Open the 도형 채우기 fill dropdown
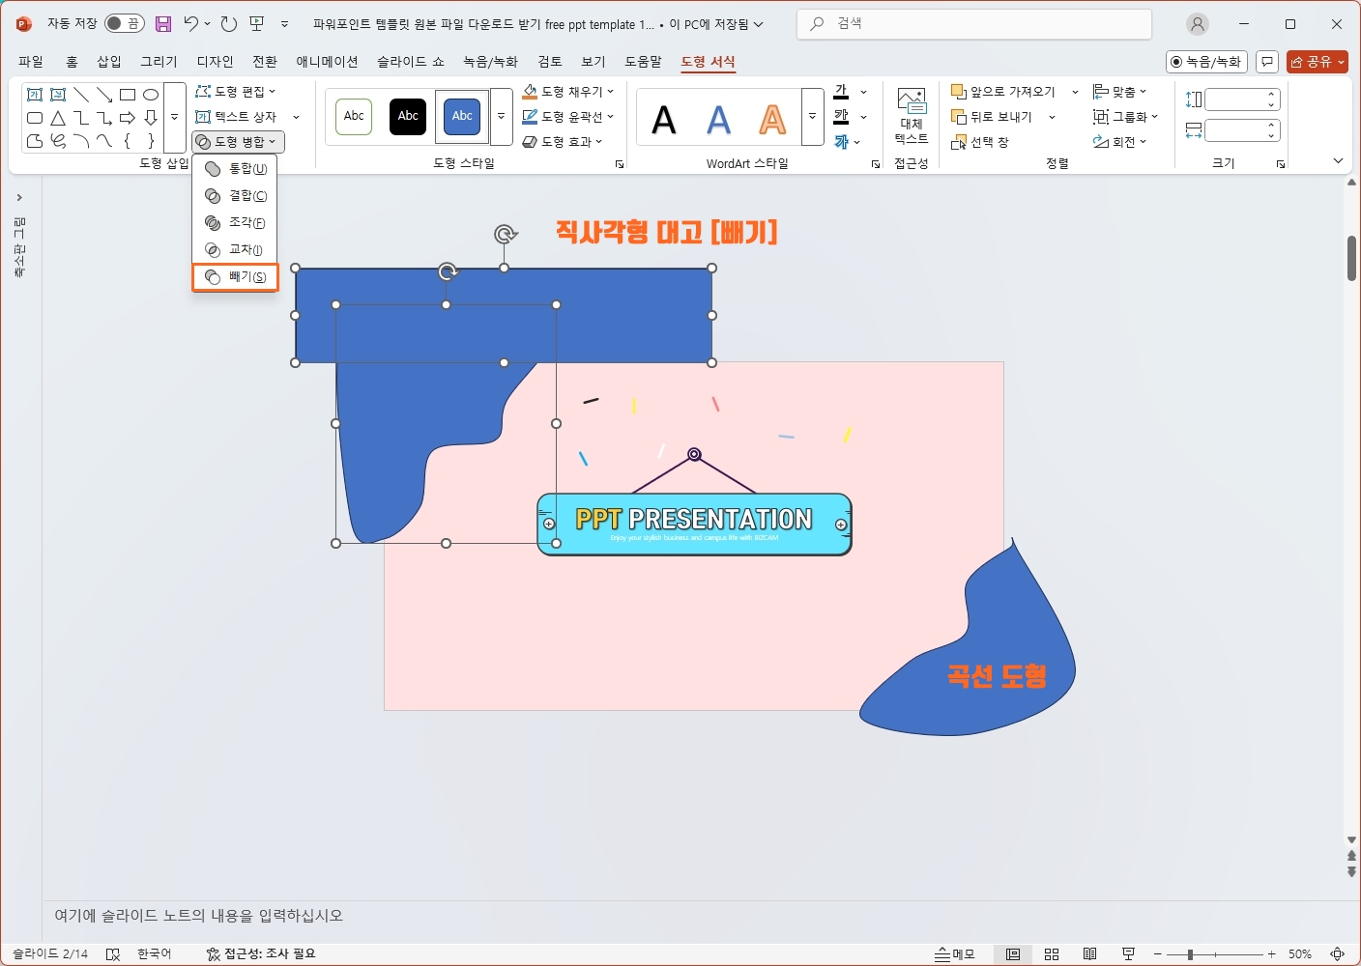The image size is (1361, 966). tap(568, 92)
